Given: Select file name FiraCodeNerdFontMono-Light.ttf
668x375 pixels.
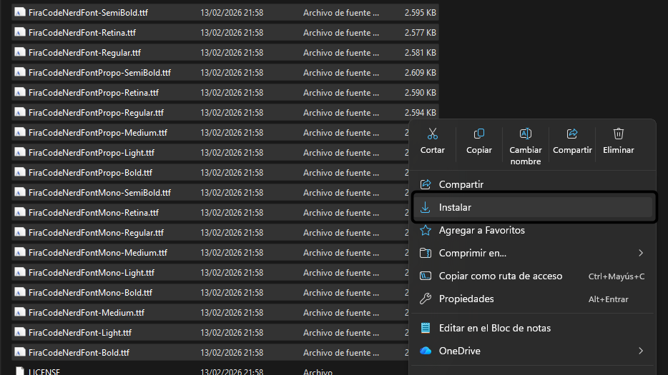Looking at the screenshot, I should point(92,273).
